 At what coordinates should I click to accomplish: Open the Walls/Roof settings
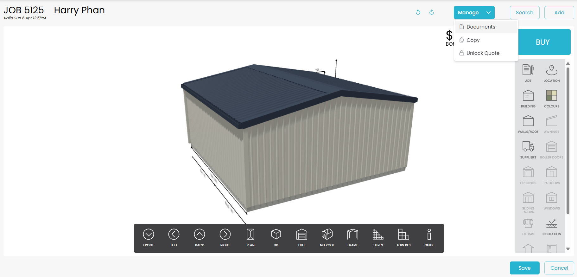tap(528, 124)
